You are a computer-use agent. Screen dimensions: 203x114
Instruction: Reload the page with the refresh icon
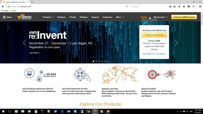[127, 6]
